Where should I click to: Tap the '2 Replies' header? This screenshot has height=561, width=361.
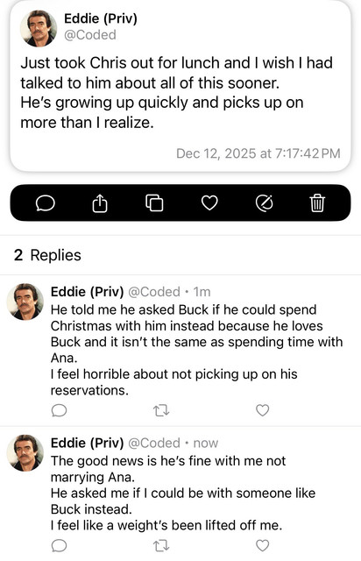click(47, 255)
